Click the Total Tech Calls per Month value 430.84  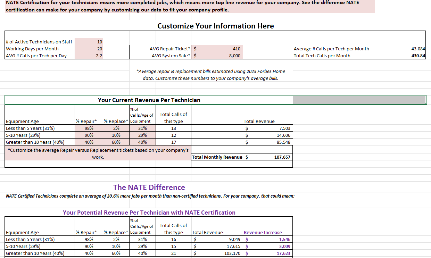(400, 56)
